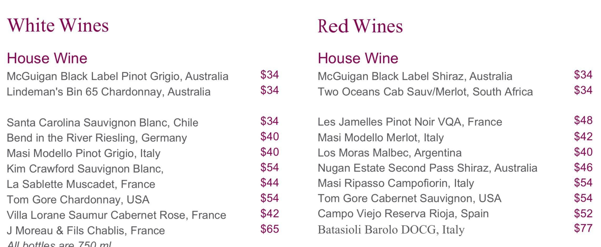Click the $77 Batasioli Barolo price

tap(583, 228)
